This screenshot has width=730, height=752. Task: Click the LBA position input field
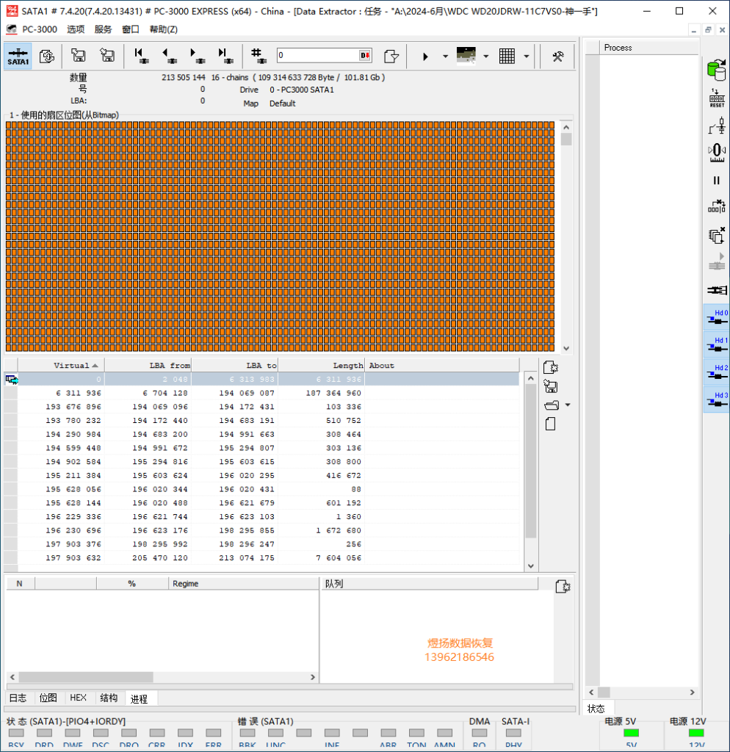(x=317, y=55)
